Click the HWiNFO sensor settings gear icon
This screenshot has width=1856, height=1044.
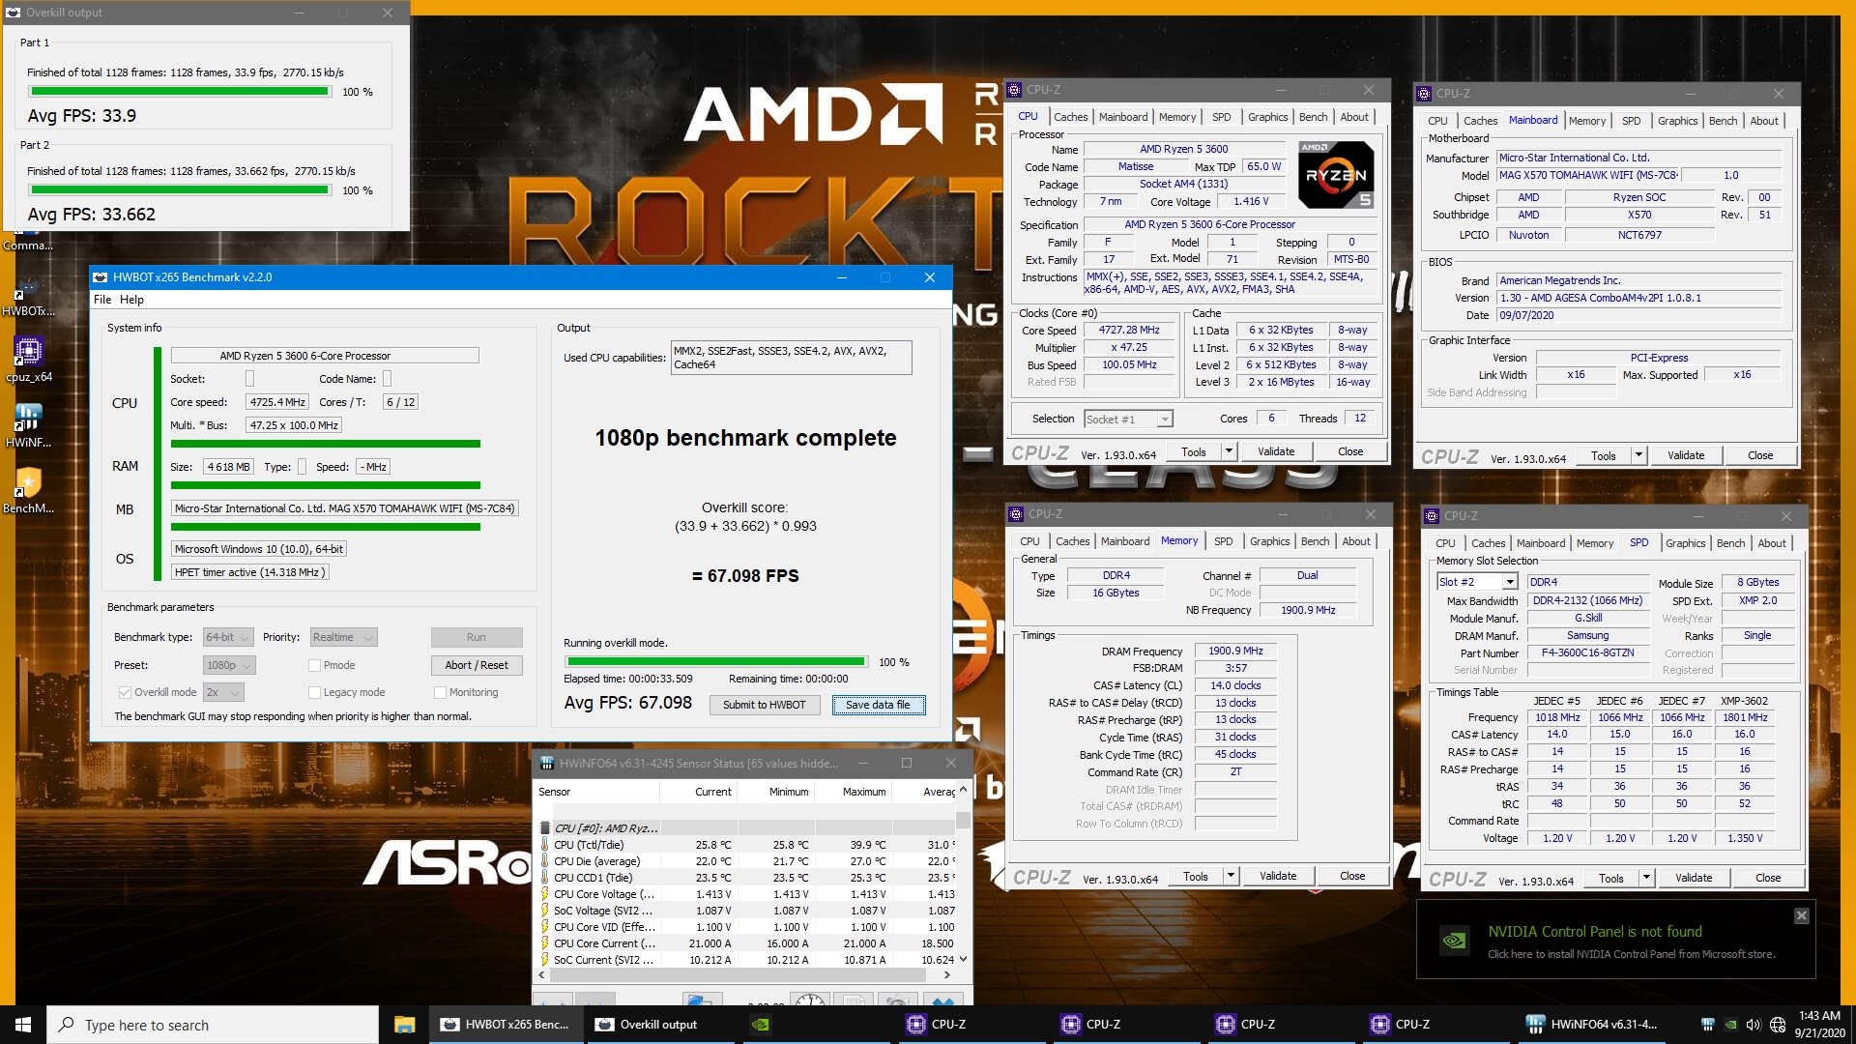pos(898,1000)
